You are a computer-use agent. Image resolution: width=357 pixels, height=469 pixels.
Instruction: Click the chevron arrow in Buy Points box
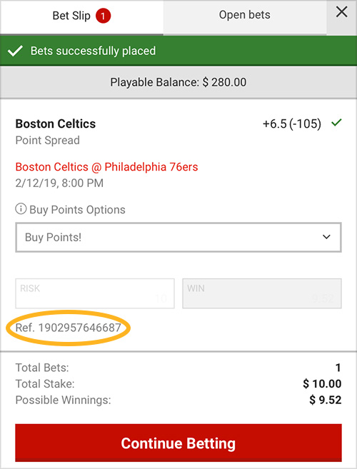pos(326,237)
